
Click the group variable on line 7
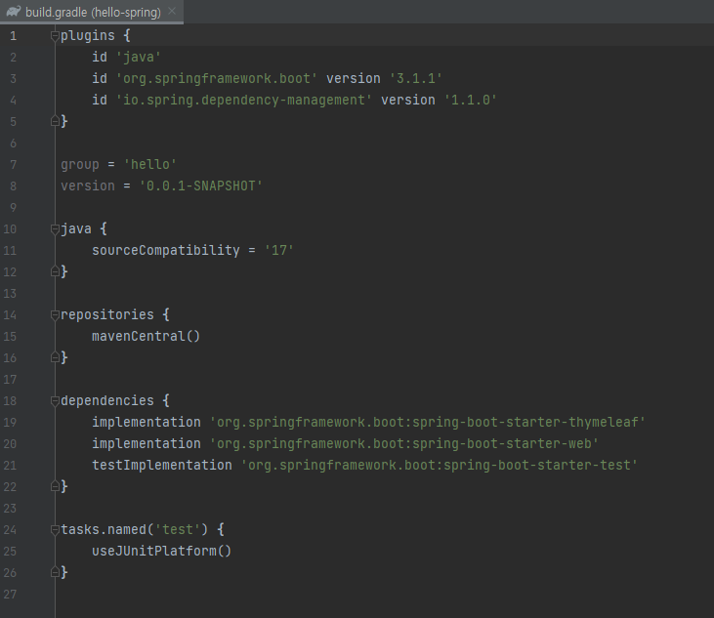(80, 165)
